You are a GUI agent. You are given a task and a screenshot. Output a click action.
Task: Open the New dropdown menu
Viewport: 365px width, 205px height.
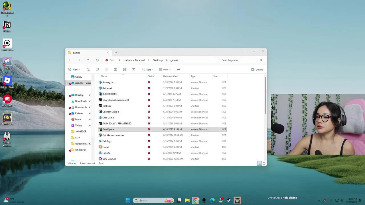click(x=74, y=69)
